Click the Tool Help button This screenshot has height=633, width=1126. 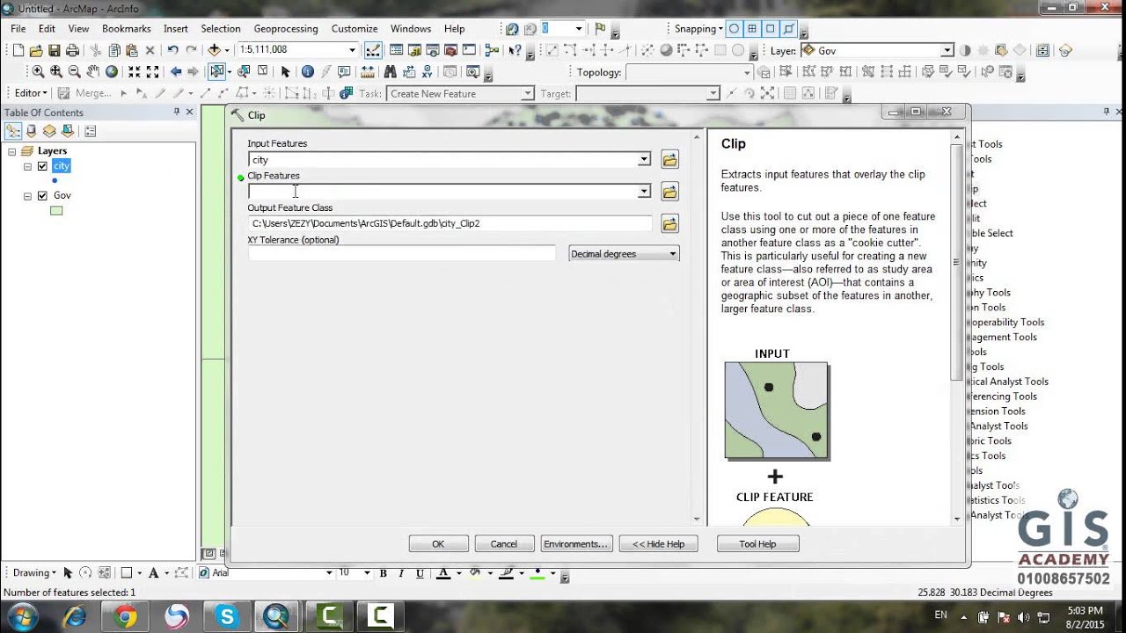(x=757, y=544)
